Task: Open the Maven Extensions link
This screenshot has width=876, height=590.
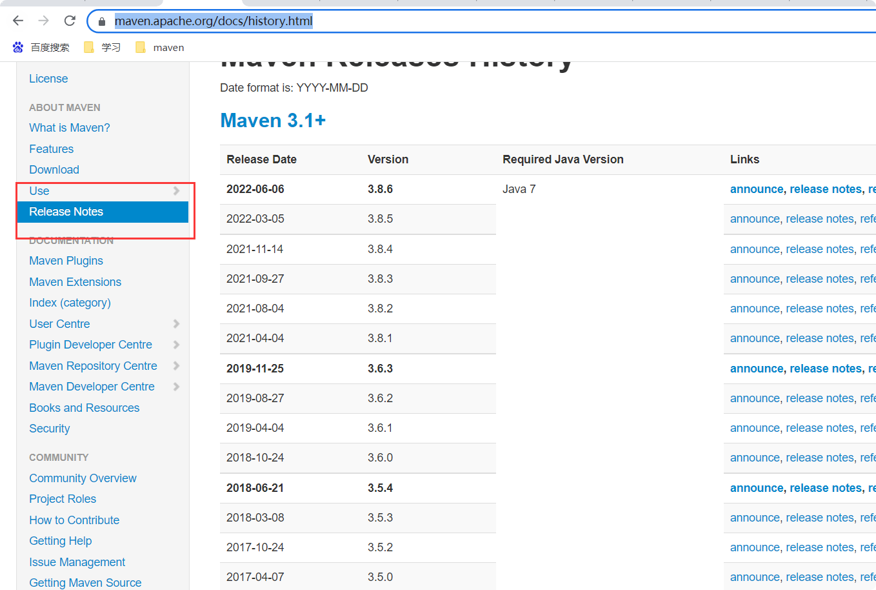Action: click(75, 282)
